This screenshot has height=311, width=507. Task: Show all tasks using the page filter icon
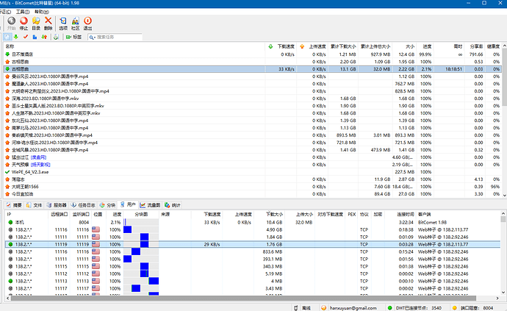(x=7, y=37)
